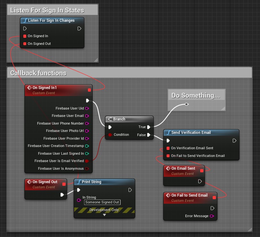
Task: Click the delegate output pin on On Signed In1 event header
Action: (x=89, y=90)
